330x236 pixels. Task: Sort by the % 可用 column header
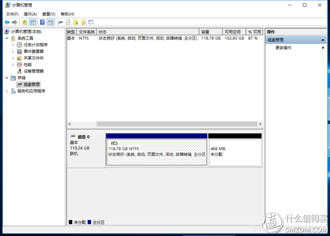click(255, 32)
